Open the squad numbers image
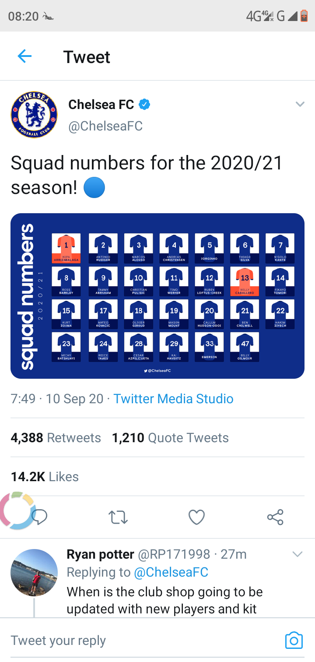The image size is (315, 662). point(157,296)
